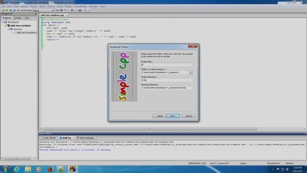Select the Workspace tree item
Viewport: 307px width, 173px height.
pos(13,22)
